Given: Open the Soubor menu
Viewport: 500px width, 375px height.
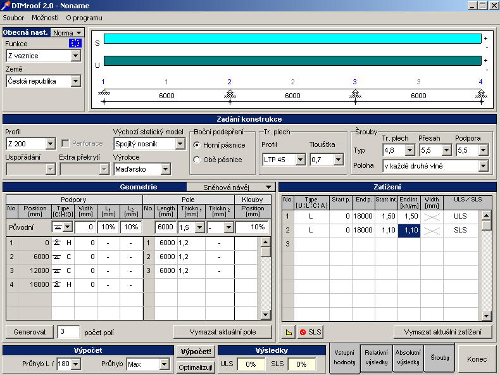Looking at the screenshot, I should [13, 18].
